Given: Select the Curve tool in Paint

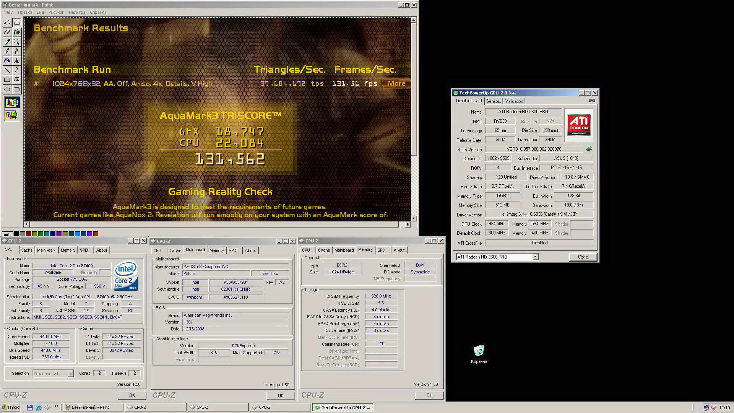Looking at the screenshot, I should (16, 70).
